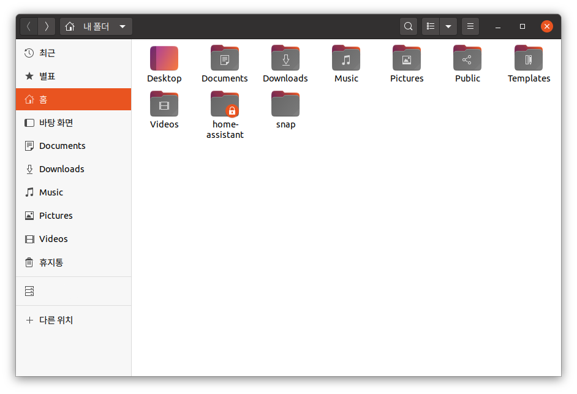577x394 pixels.
Task: Open Music in the sidebar
Action: 74,192
